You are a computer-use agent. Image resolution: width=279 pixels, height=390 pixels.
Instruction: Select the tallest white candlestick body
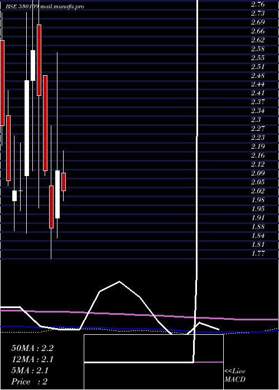point(27,128)
